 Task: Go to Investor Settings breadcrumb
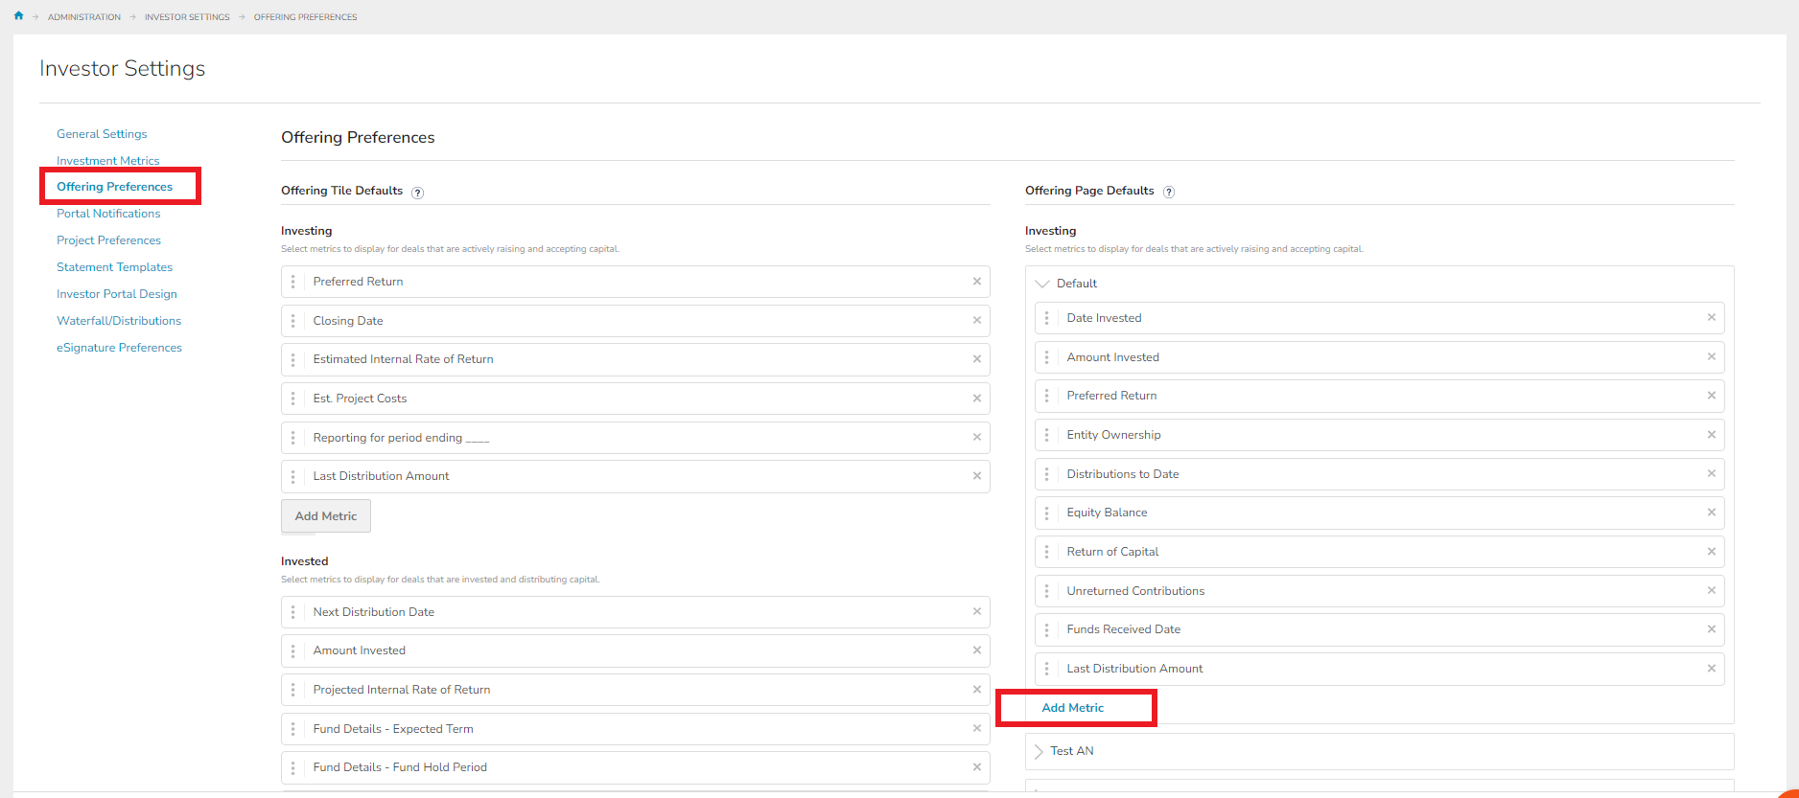[x=187, y=17]
